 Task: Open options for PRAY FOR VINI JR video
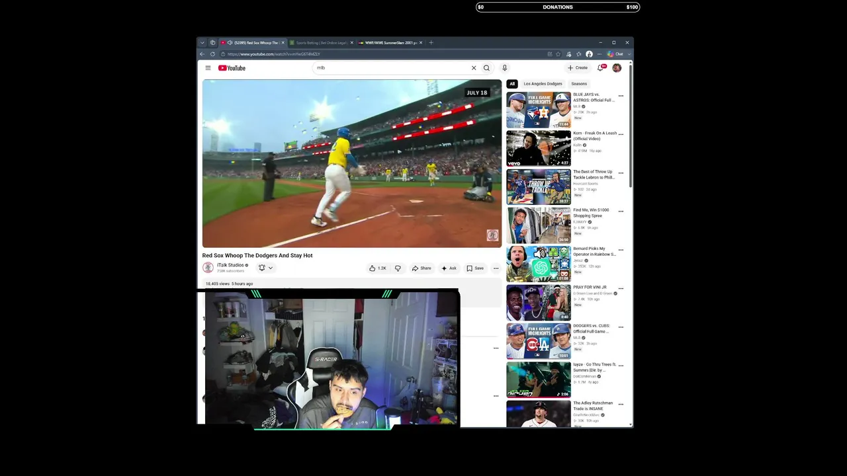tap(621, 289)
